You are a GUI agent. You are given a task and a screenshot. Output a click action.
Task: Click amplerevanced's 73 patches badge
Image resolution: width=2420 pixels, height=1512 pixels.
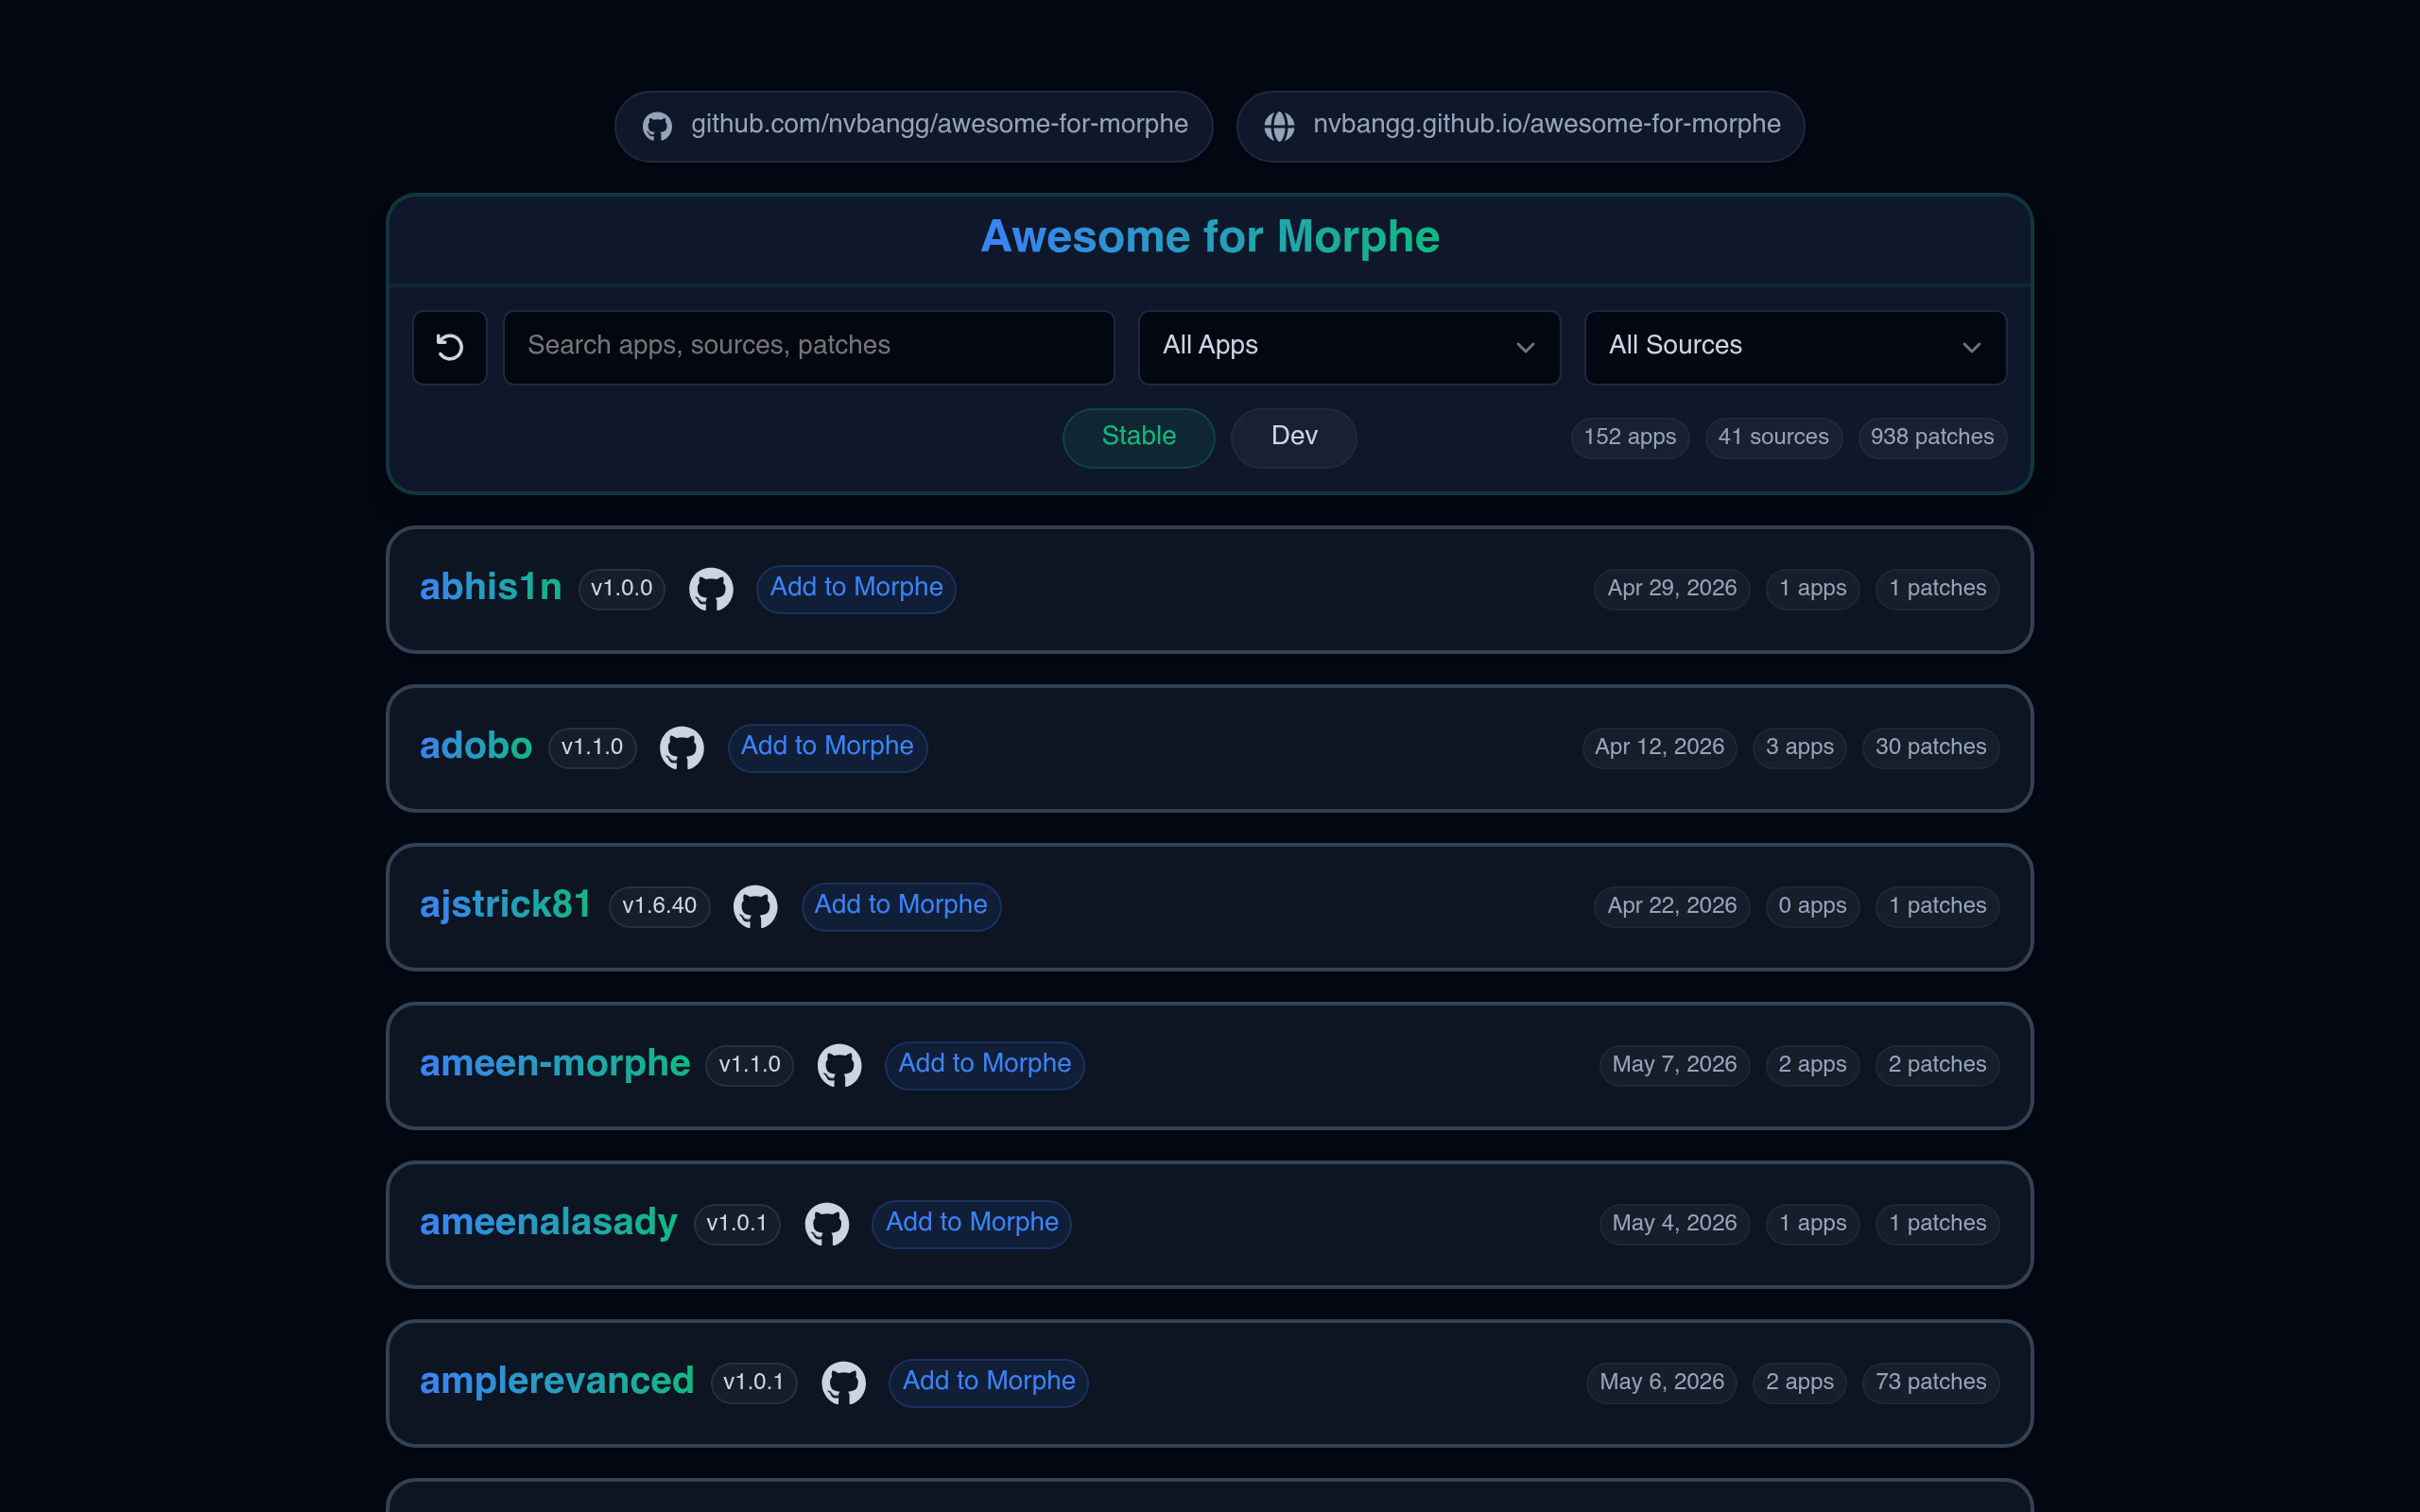[1930, 1383]
